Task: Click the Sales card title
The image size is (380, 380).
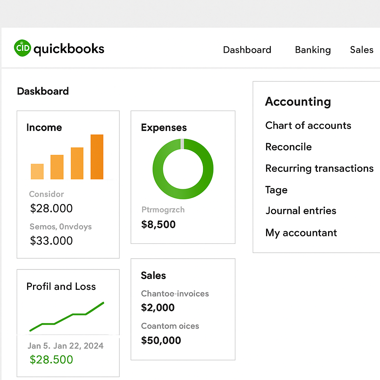Action: 153,276
